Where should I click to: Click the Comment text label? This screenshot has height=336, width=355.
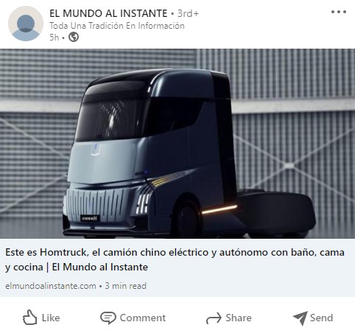pyautogui.click(x=143, y=318)
